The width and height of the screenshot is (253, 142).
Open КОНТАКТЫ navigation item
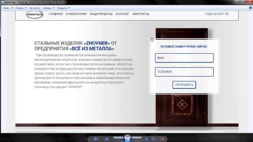tap(141, 14)
